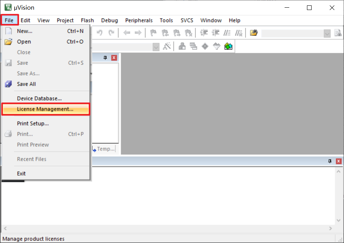Indent the selected text lines
Screen dimensions: 344x243
click(x=204, y=33)
